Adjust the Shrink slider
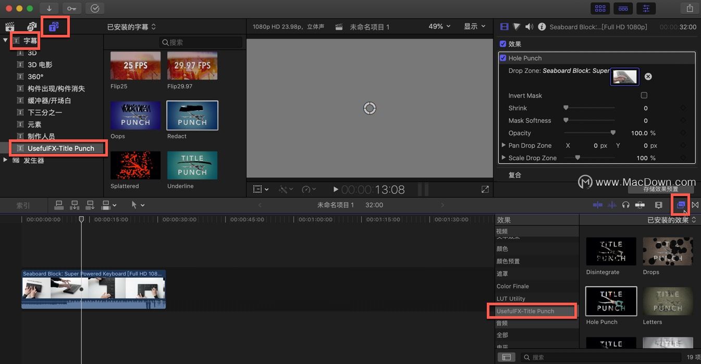 (589, 108)
